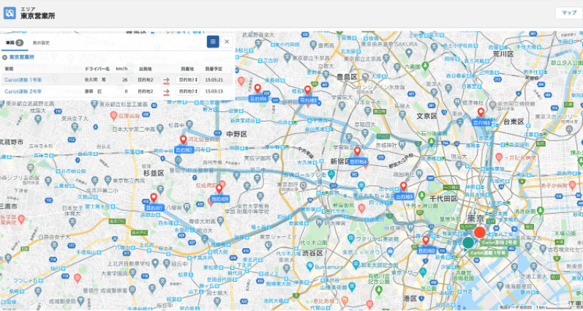Click the 中野区 ward label on map

(237, 134)
